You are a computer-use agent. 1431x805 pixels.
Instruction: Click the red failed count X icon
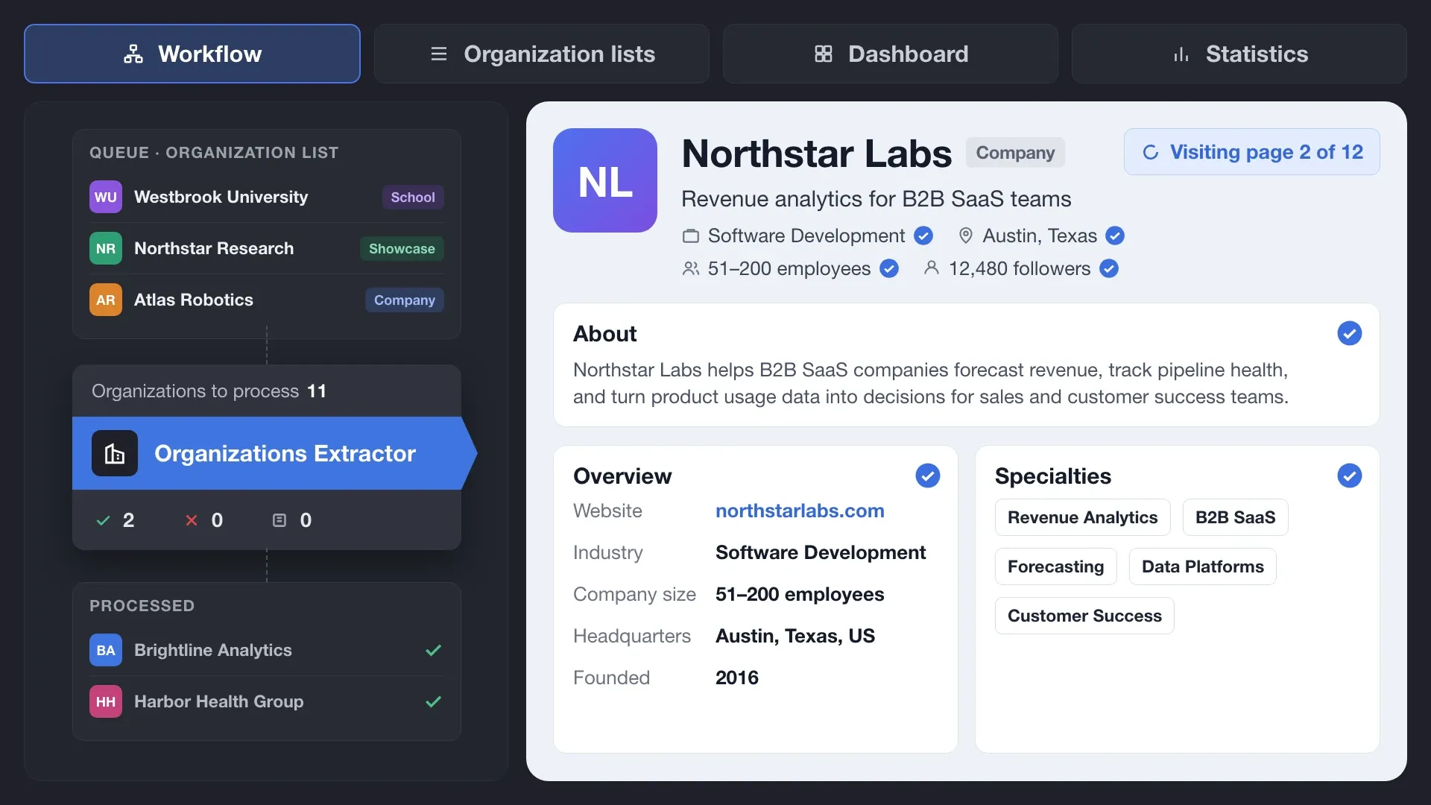pos(192,520)
